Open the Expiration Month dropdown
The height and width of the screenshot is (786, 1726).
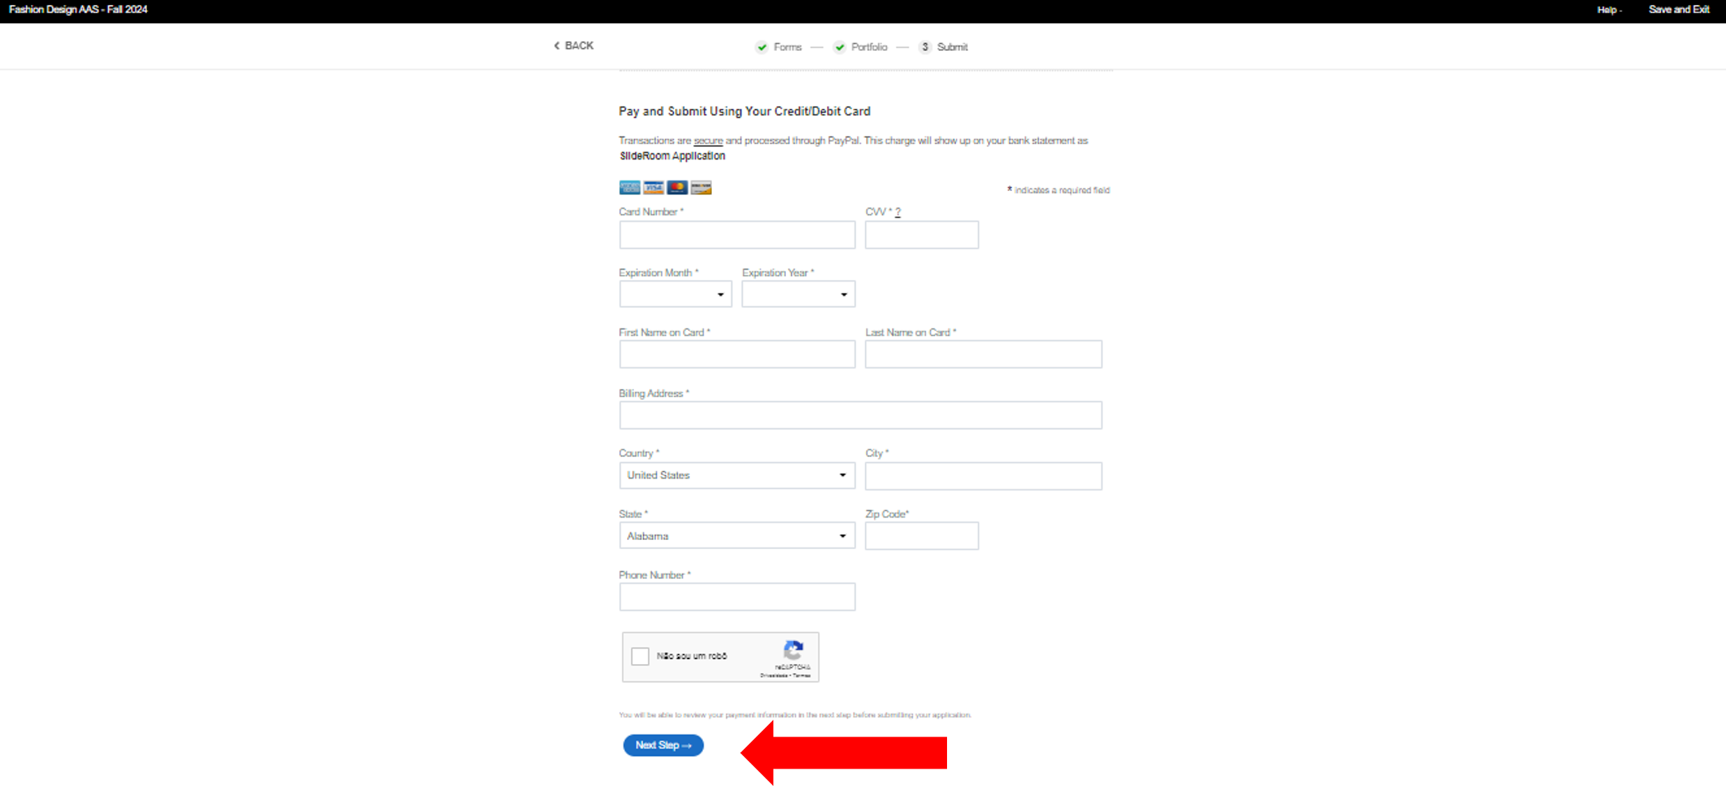coord(675,294)
